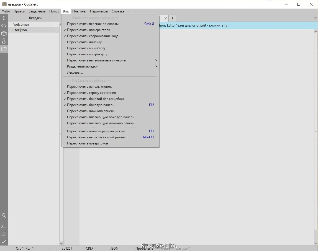Viewport: 318px width, 251px height.
Task: Click the cp1251 encoding in status bar
Action: click(x=66, y=248)
